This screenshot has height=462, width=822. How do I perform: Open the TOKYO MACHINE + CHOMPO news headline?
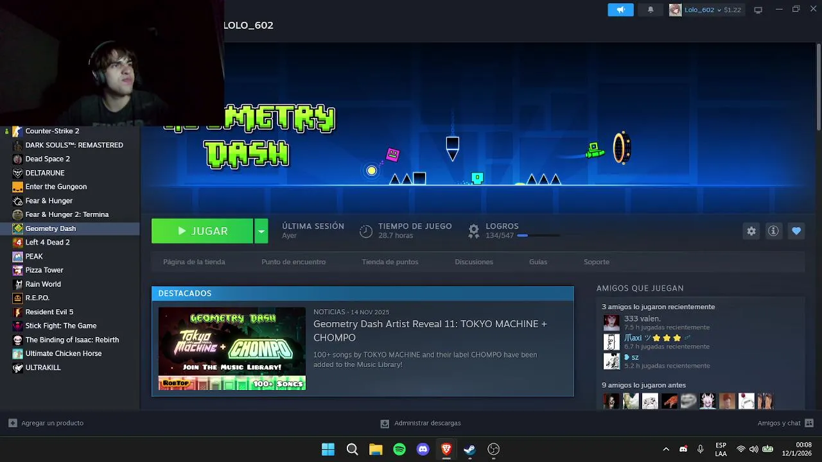click(430, 330)
